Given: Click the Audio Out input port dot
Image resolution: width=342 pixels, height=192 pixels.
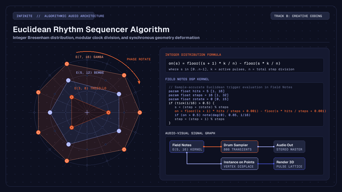Looking at the screenshot, I should pyautogui.click(x=274, y=147).
